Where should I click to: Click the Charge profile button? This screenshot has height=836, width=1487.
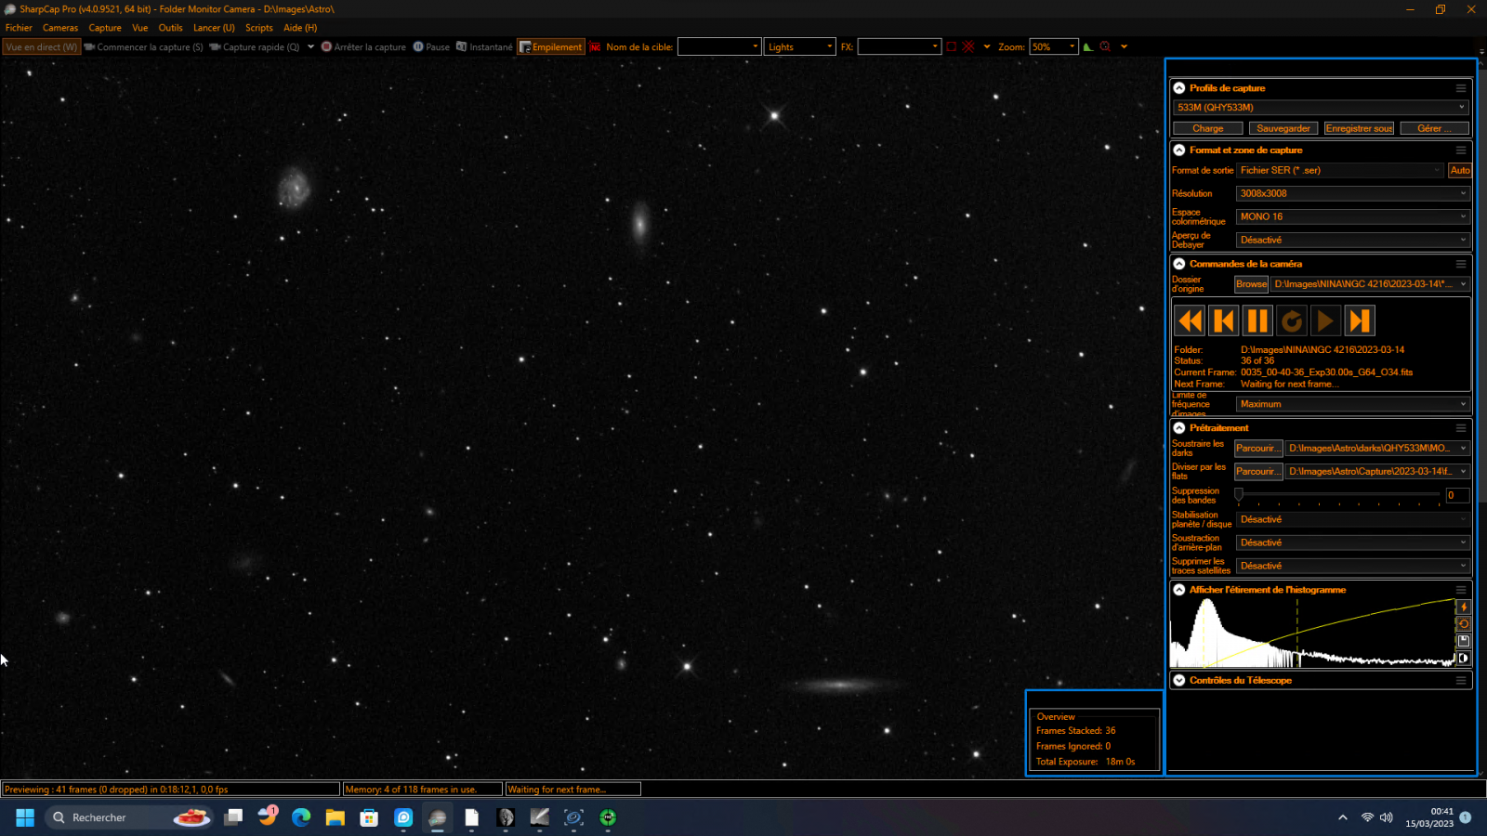point(1208,129)
